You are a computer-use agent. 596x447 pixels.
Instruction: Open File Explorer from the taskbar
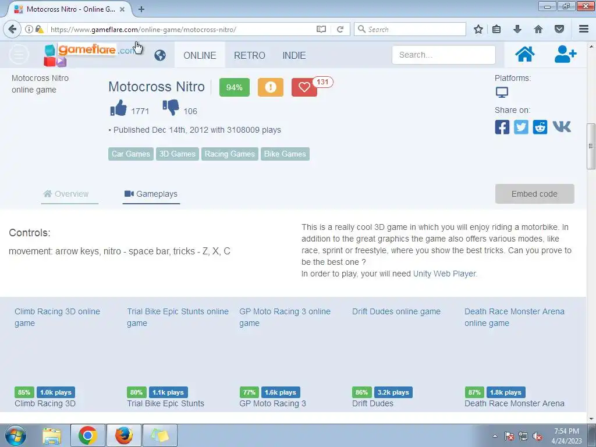(52, 435)
